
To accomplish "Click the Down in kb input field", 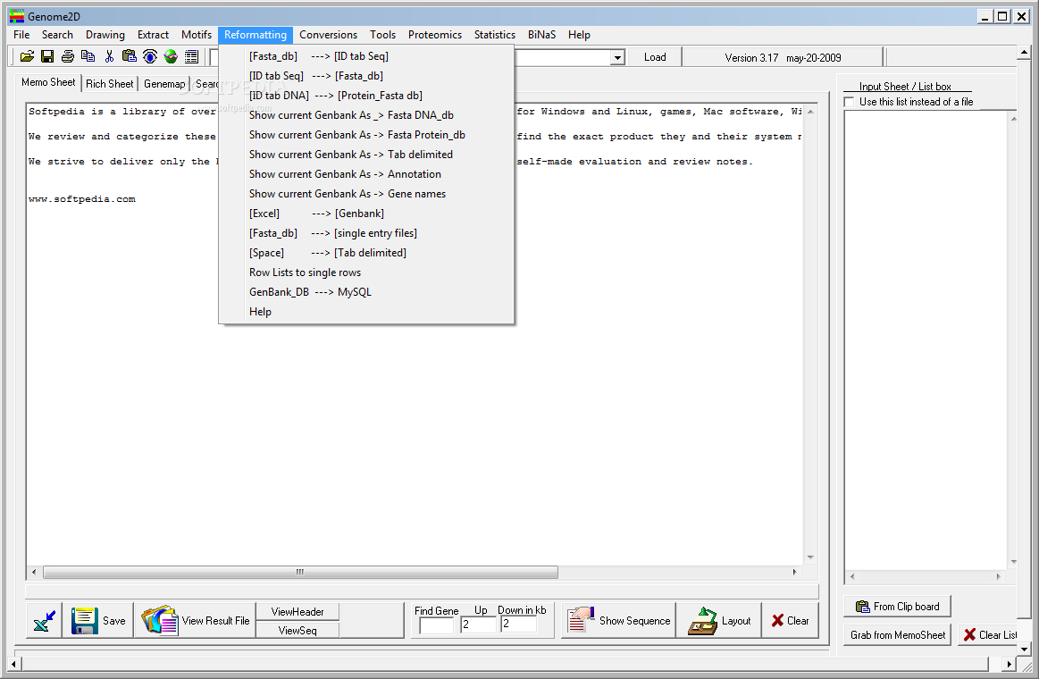I will click(x=519, y=624).
